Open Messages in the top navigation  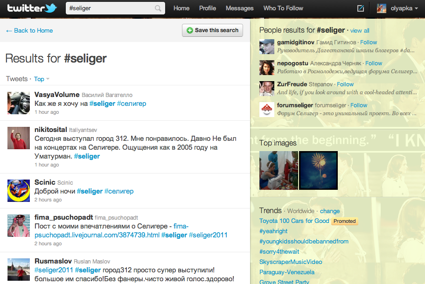point(240,8)
